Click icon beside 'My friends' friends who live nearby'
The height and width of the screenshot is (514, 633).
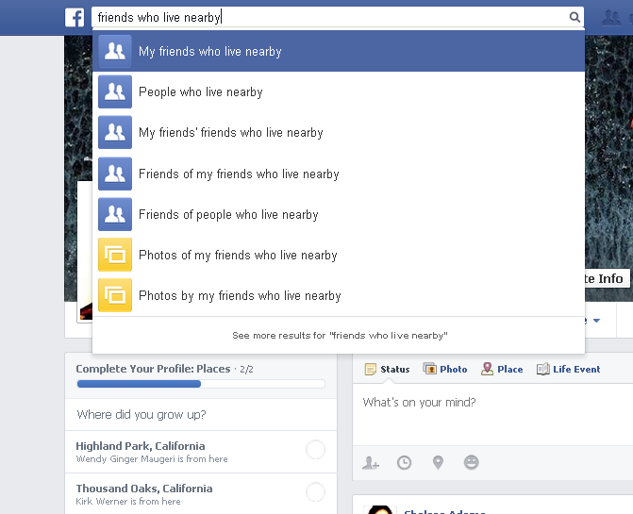(x=115, y=132)
